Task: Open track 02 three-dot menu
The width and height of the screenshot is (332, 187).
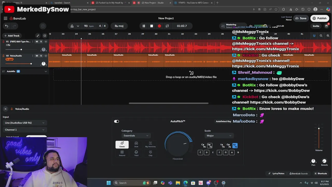Action: point(33,56)
